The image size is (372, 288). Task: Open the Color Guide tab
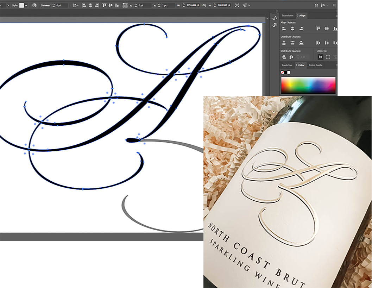[x=316, y=65]
